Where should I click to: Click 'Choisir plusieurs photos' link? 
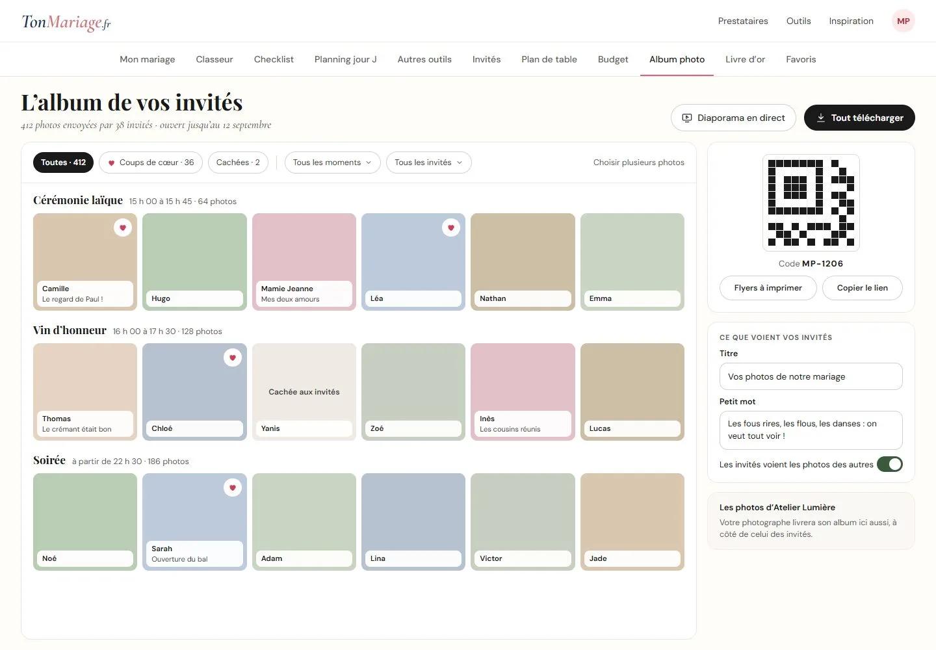coord(639,162)
